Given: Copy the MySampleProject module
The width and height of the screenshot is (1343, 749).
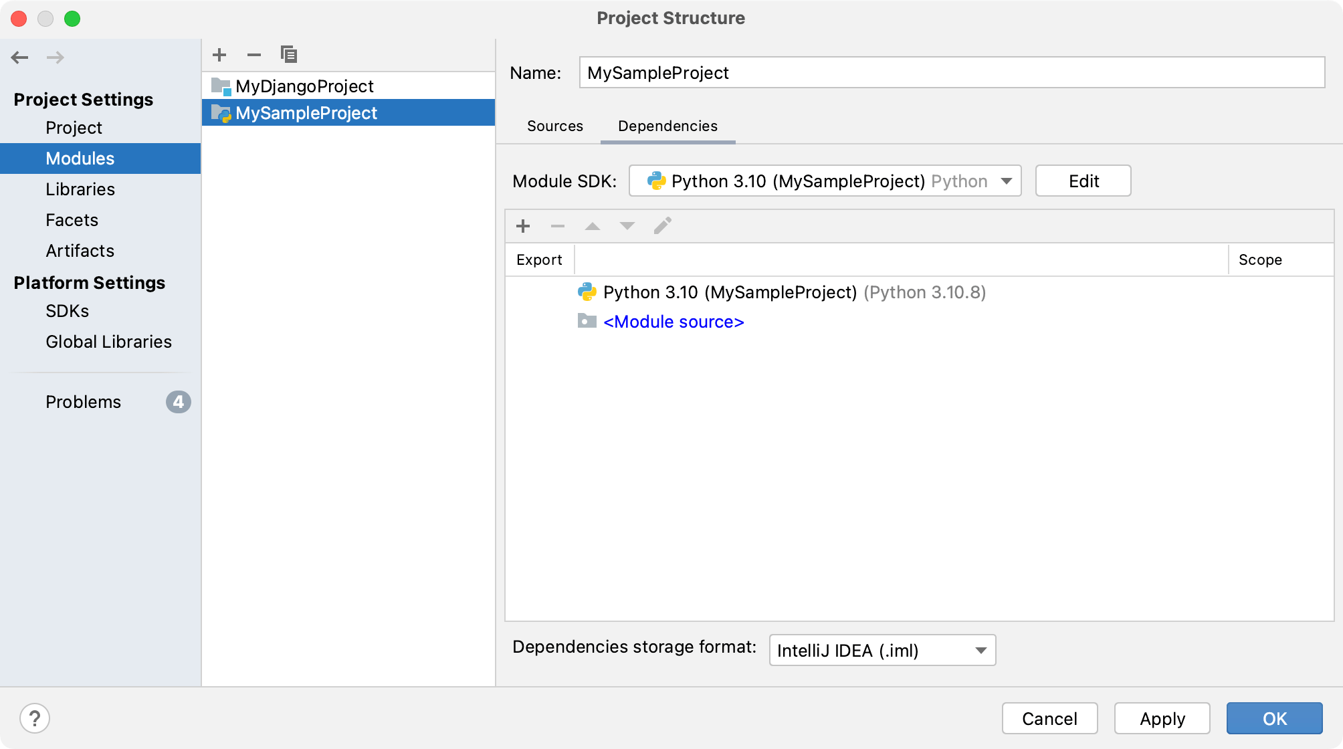Looking at the screenshot, I should (289, 54).
